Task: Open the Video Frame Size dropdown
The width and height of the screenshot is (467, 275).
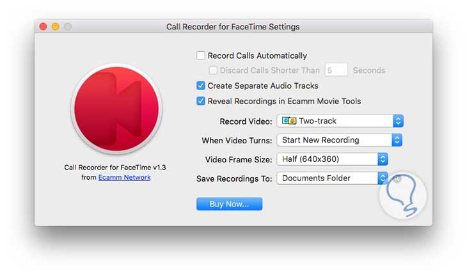Action: point(332,159)
